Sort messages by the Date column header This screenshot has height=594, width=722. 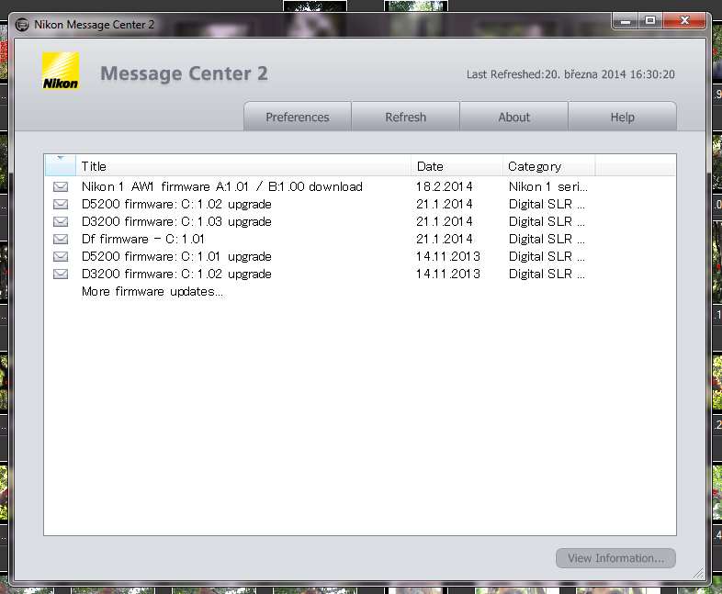click(x=457, y=166)
